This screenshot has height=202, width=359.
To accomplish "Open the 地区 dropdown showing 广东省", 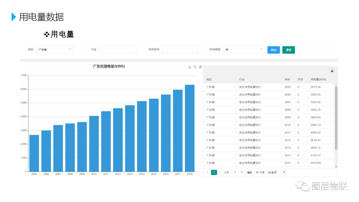I will tap(55, 50).
